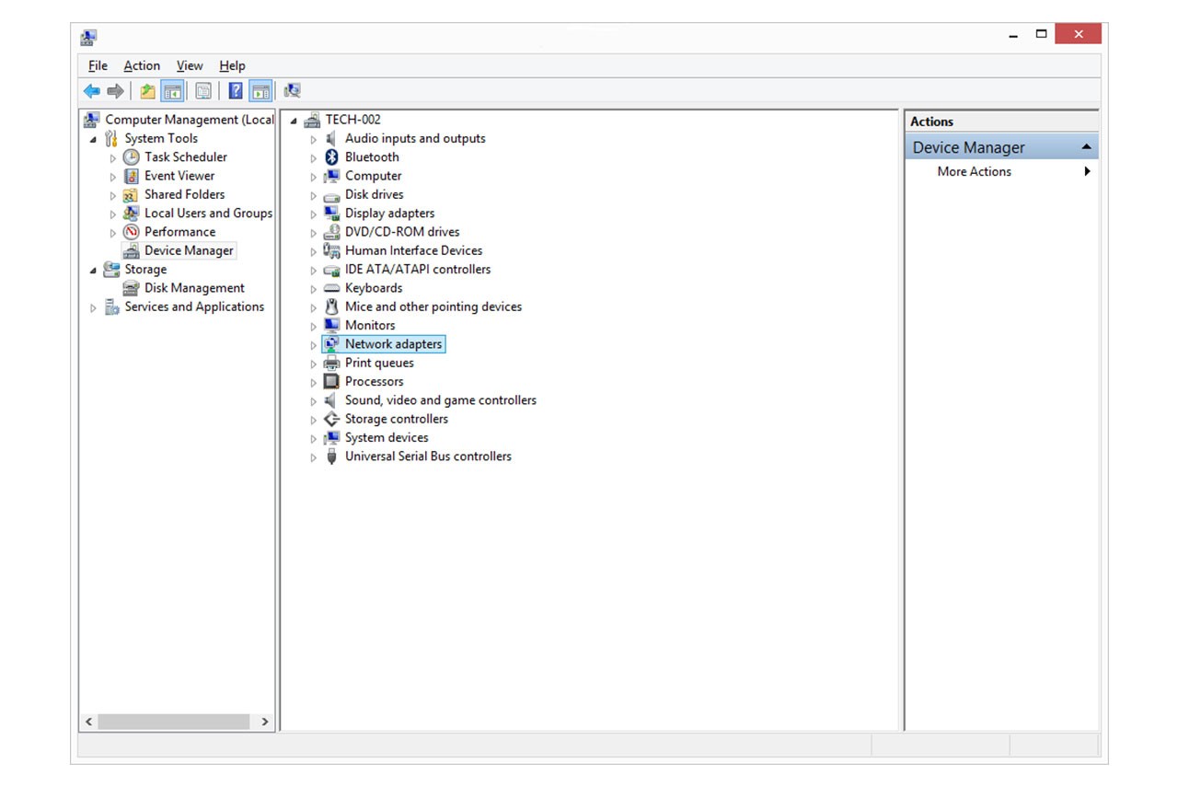Collapse the System Tools tree branch
The width and height of the screenshot is (1178, 786).
[92, 138]
